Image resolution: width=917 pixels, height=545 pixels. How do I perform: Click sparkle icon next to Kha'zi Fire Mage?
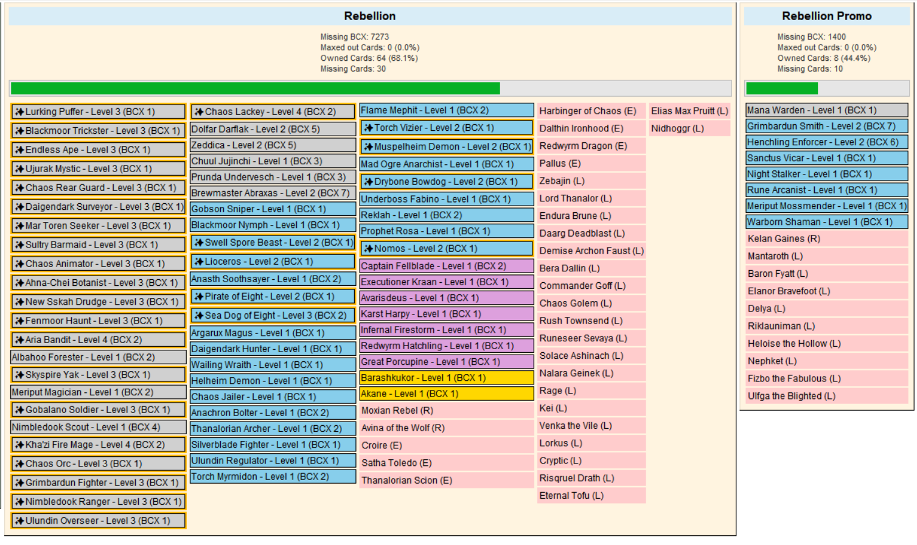[19, 445]
